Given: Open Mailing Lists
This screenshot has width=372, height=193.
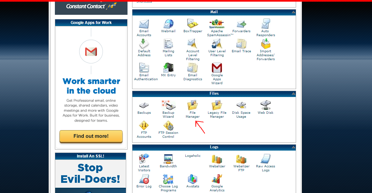Looking at the screenshot, I should tap(168, 48).
